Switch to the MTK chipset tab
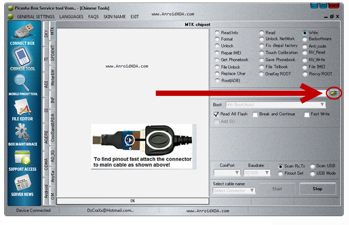 pos(52,31)
